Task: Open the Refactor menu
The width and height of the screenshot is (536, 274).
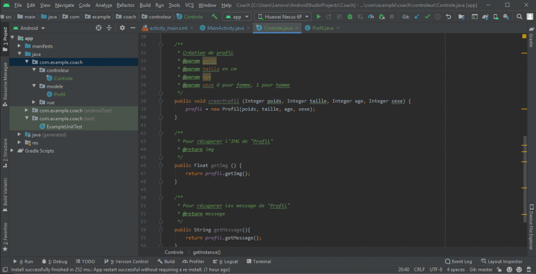Action: click(x=125, y=5)
